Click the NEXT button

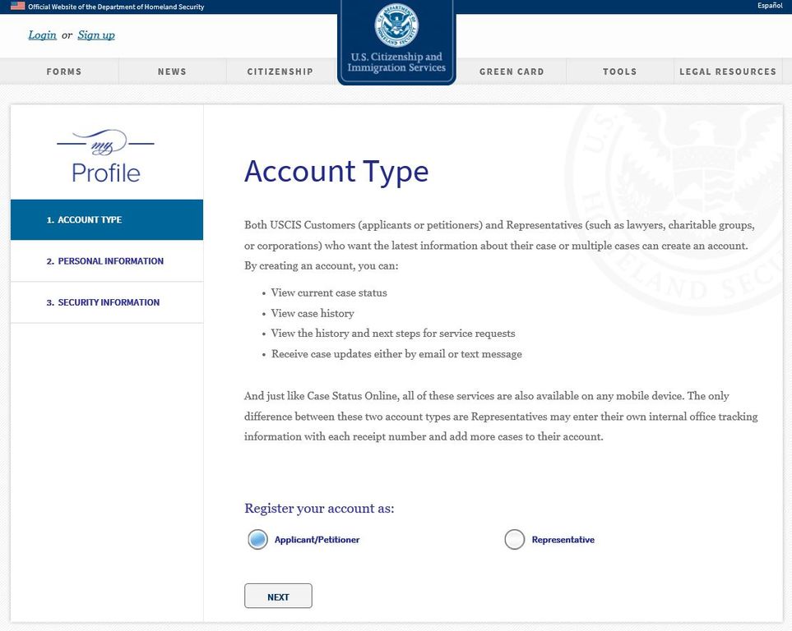[x=278, y=596]
